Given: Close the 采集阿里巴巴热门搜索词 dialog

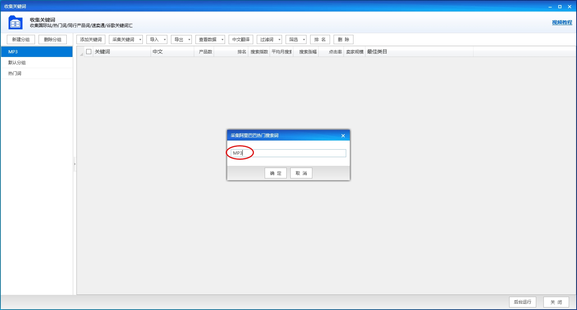Looking at the screenshot, I should pos(343,136).
